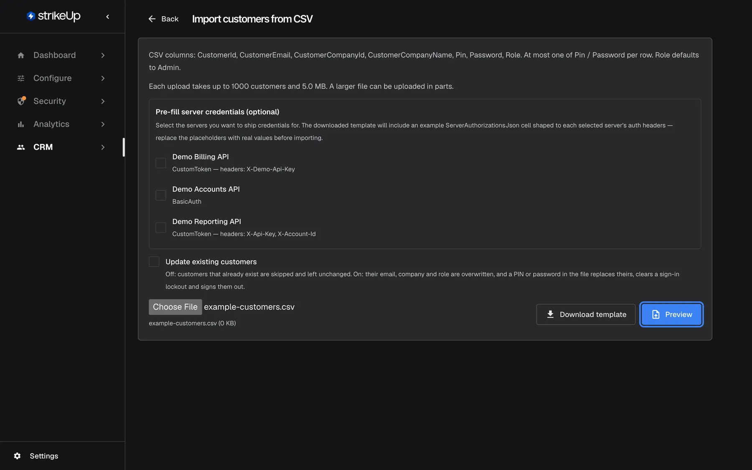Click the Pre-fill server credentials heading
Viewport: 752px width, 470px height.
tap(217, 112)
